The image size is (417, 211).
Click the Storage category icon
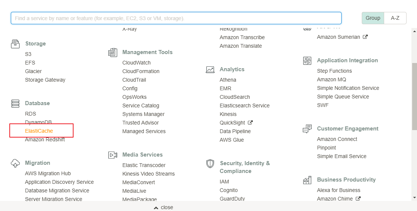15,44
